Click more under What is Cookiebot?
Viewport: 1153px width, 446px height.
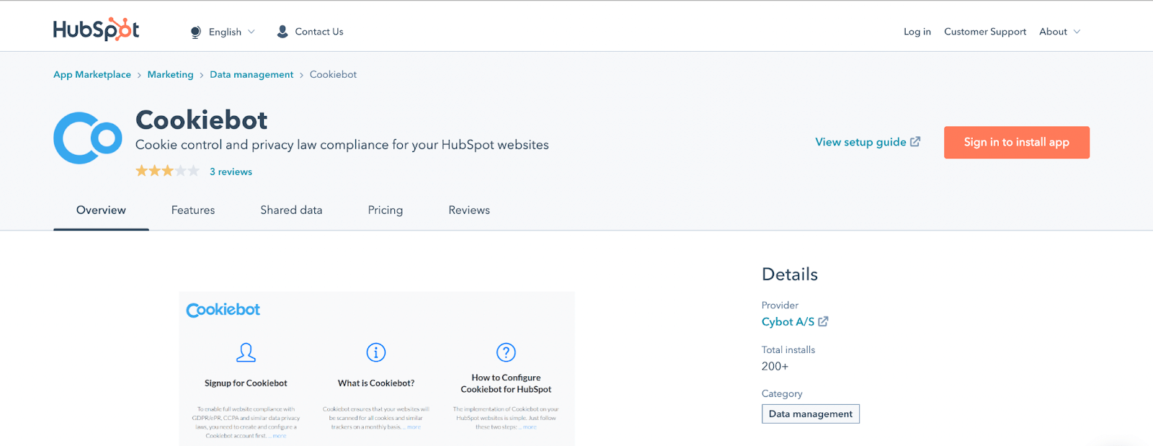click(x=414, y=427)
